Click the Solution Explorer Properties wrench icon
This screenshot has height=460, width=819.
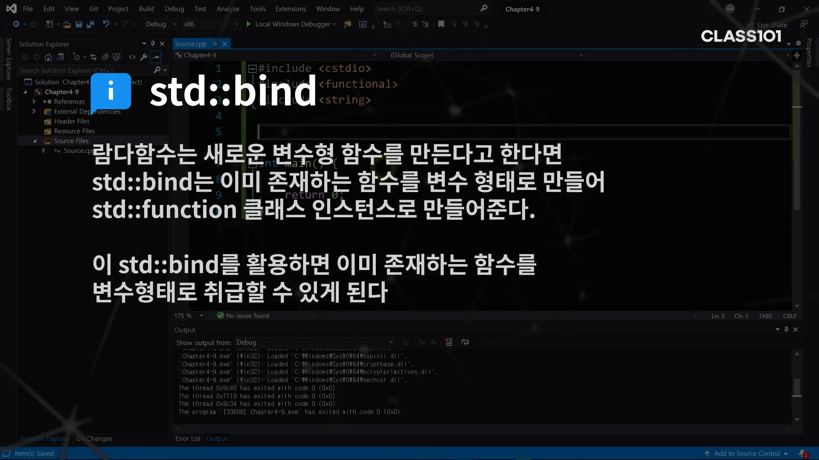coord(144,57)
